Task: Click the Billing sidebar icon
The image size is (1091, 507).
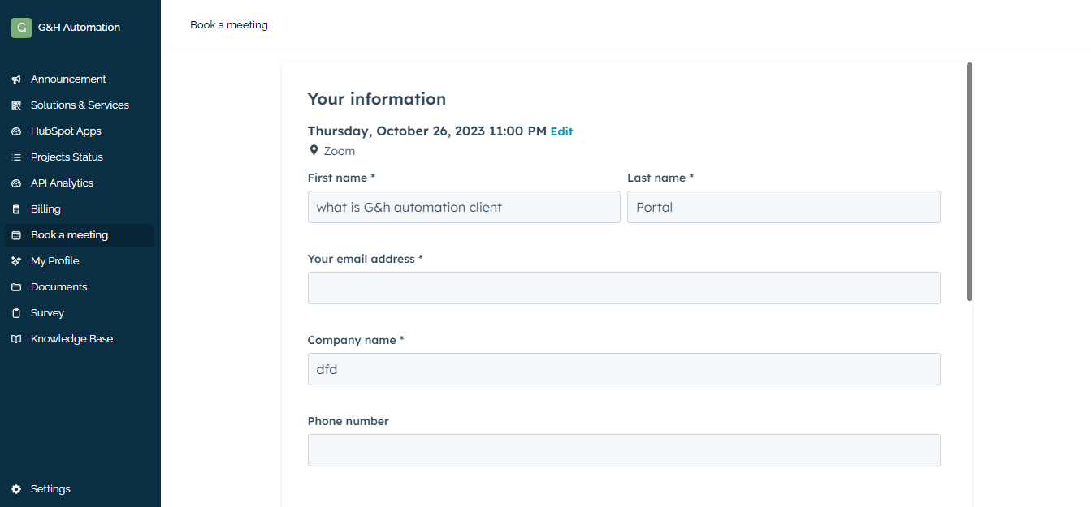Action: (x=15, y=209)
